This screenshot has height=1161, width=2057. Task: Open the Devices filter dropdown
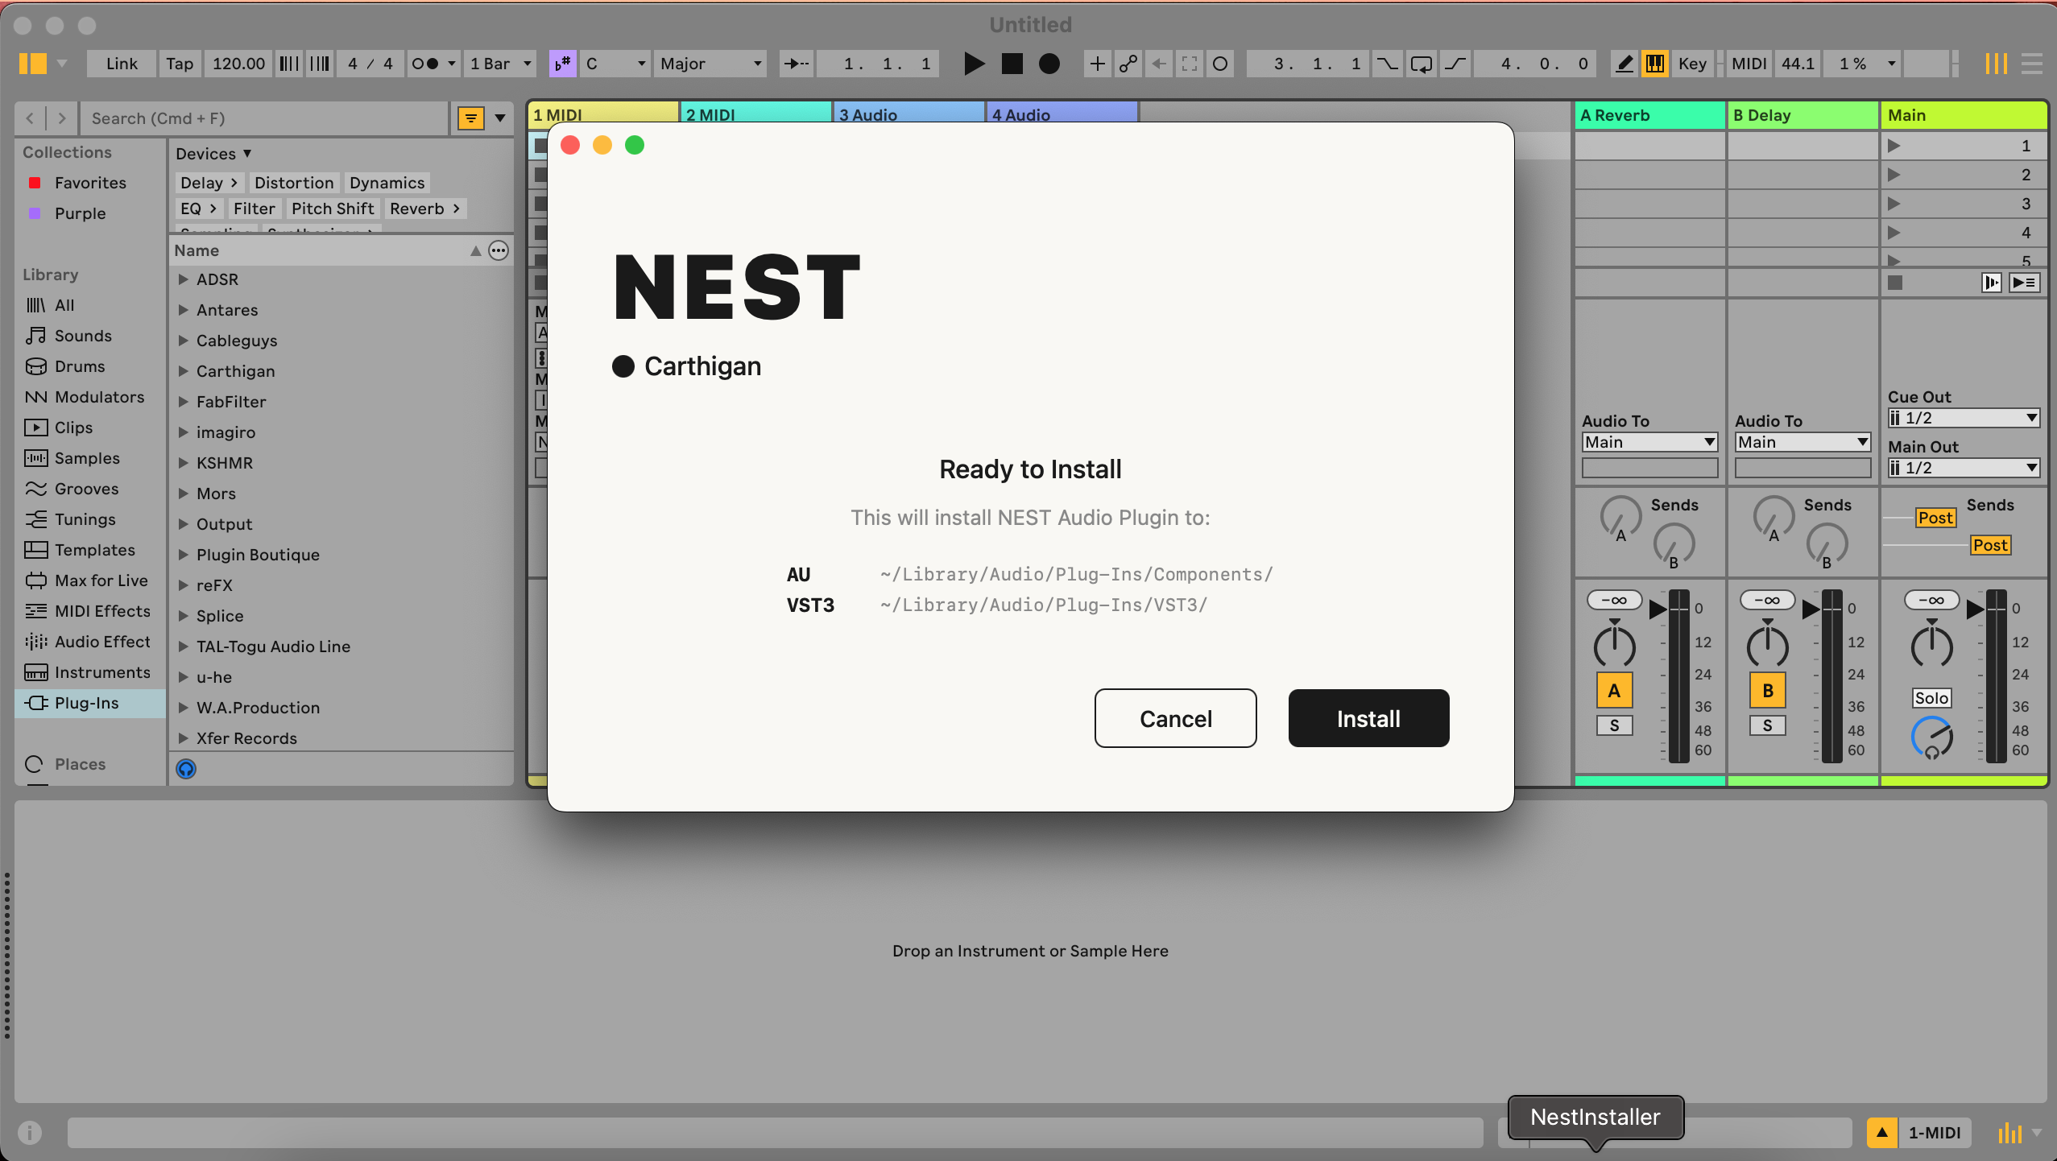(x=214, y=154)
